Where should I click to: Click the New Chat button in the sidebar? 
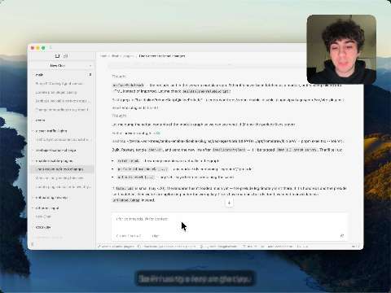click(x=58, y=66)
